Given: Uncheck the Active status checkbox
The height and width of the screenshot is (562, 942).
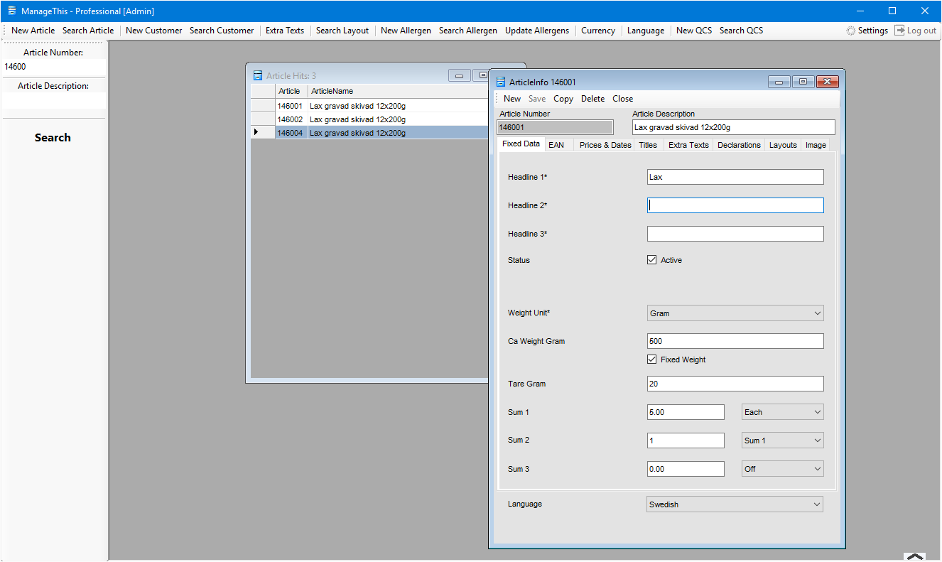Looking at the screenshot, I should point(651,260).
